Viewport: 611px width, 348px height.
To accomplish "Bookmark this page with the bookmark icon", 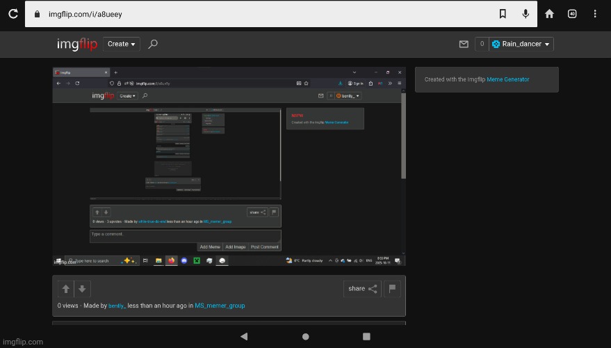I will 502,14.
